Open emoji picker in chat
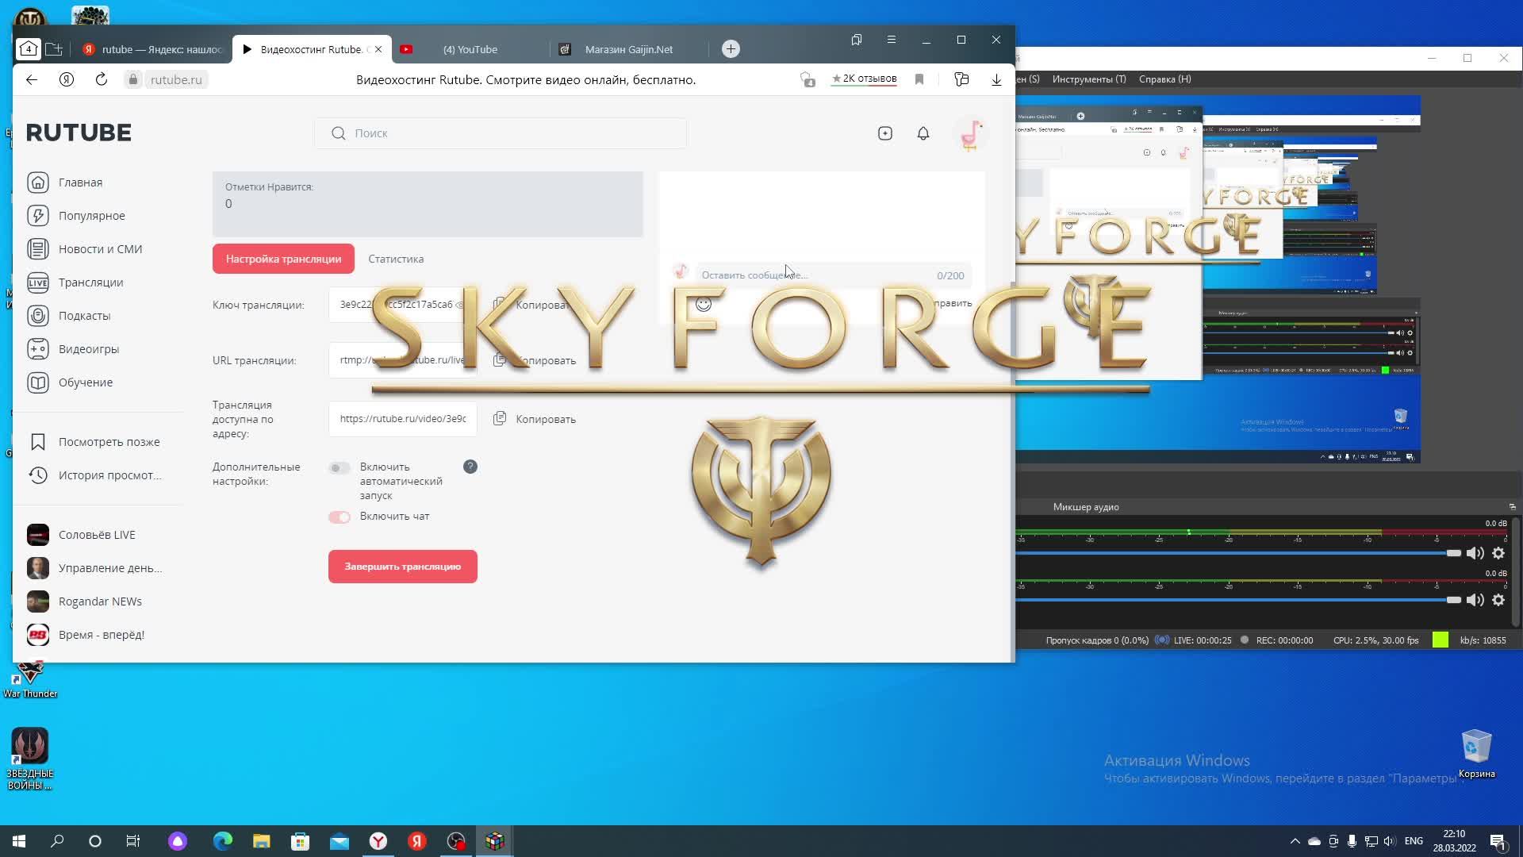 pos(704,305)
